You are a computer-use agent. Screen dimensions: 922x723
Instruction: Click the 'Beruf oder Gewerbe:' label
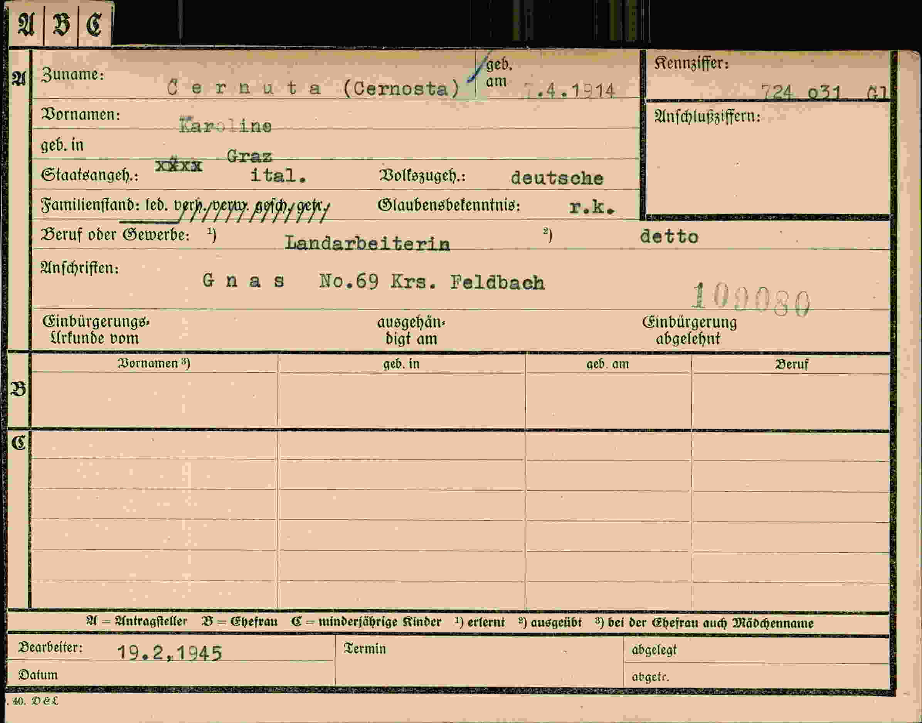coord(115,235)
